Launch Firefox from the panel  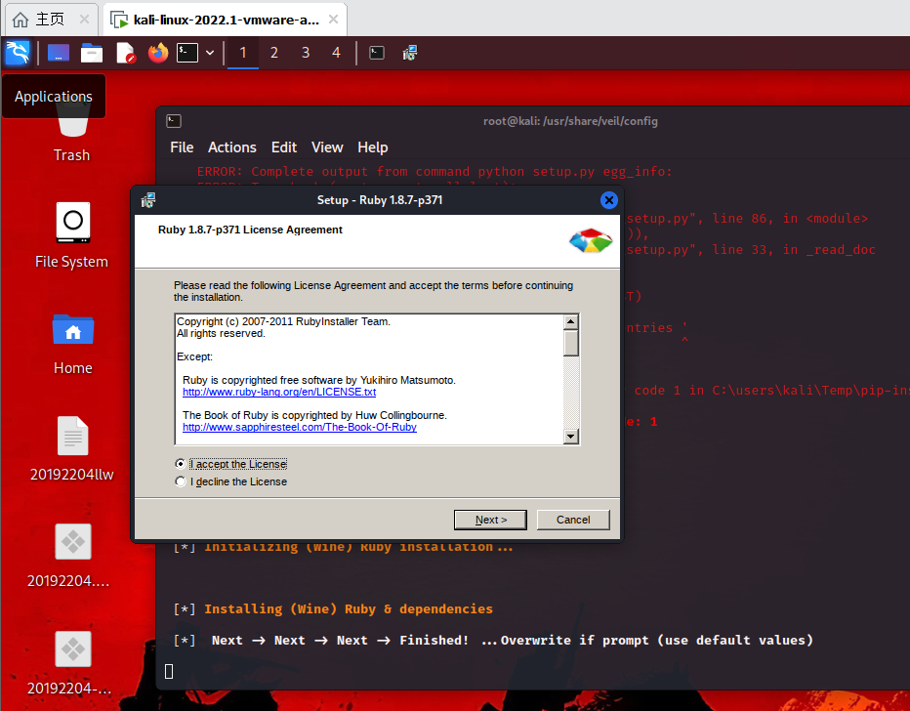click(158, 53)
